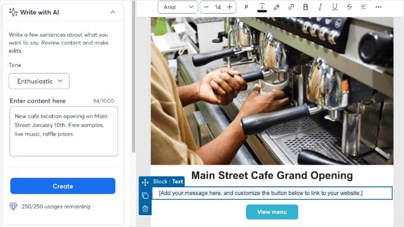Click the 94/1000 character counter

point(103,101)
